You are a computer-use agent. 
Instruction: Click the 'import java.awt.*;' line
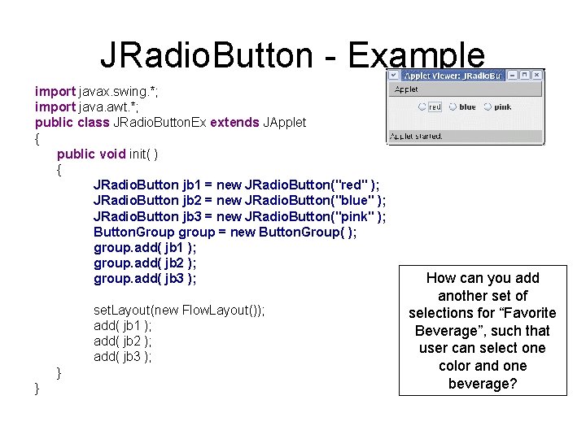pos(87,107)
